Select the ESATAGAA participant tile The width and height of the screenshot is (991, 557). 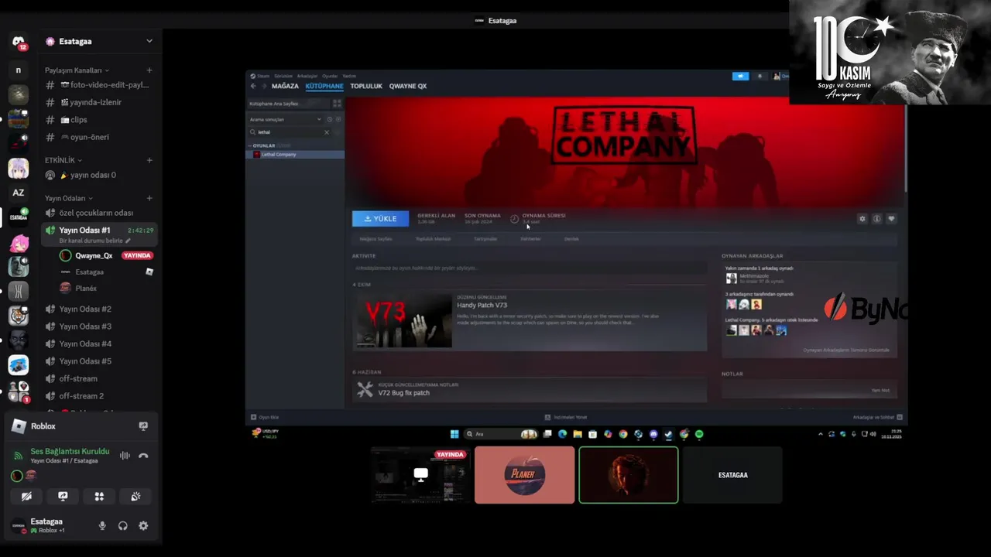[732, 475]
